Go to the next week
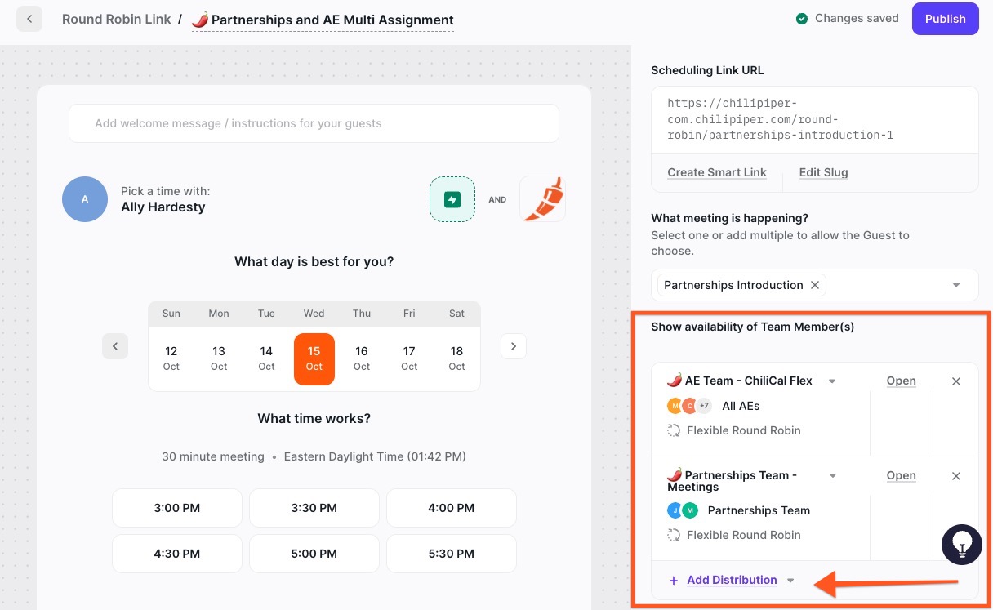Screen dimensions: 993x610 click(514, 346)
